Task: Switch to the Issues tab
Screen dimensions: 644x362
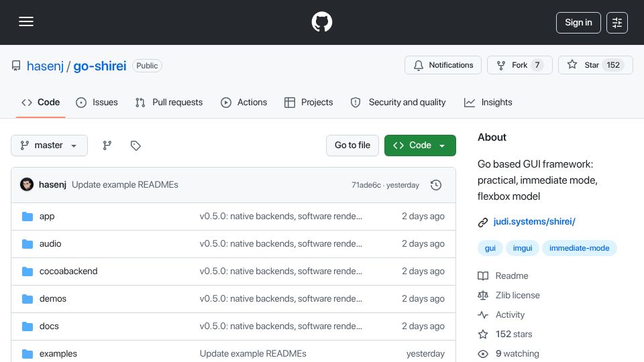Action: point(97,102)
